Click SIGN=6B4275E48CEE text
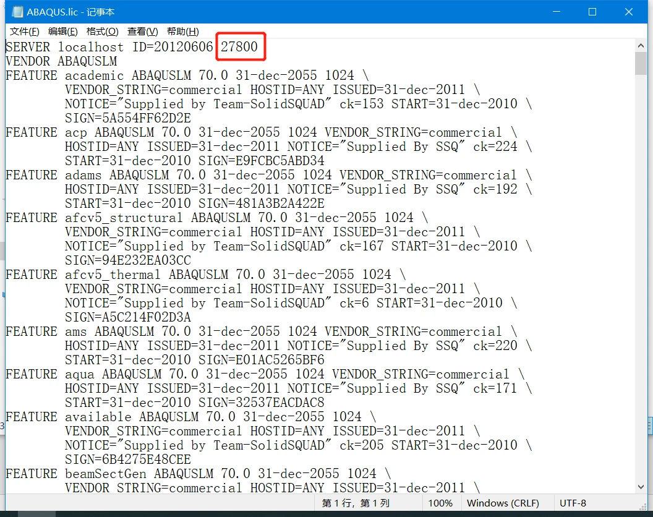Screen dimensions: 653x517 [x=128, y=459]
